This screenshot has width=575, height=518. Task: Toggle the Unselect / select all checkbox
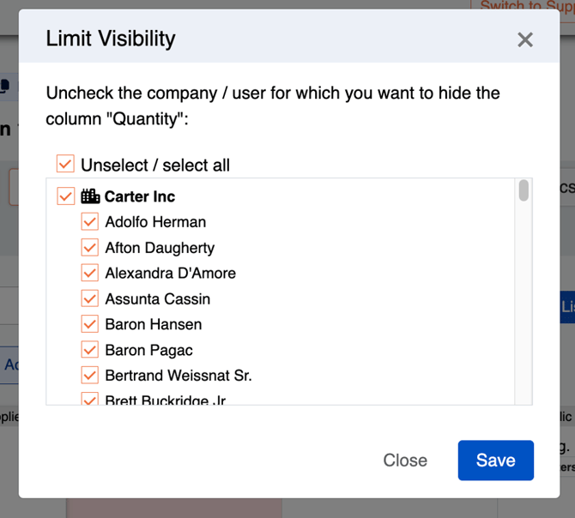65,164
